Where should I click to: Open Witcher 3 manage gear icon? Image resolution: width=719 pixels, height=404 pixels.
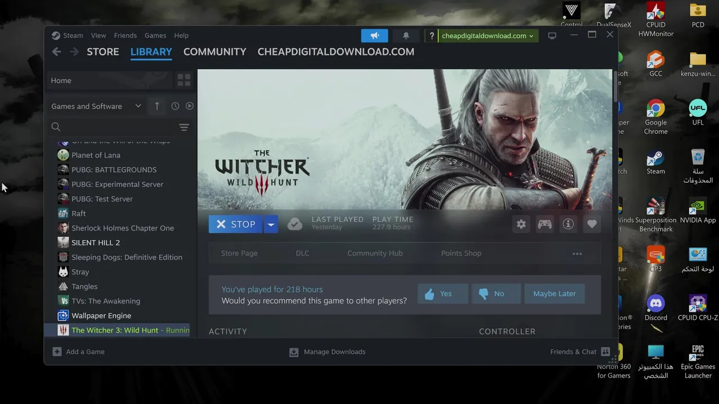(x=521, y=224)
